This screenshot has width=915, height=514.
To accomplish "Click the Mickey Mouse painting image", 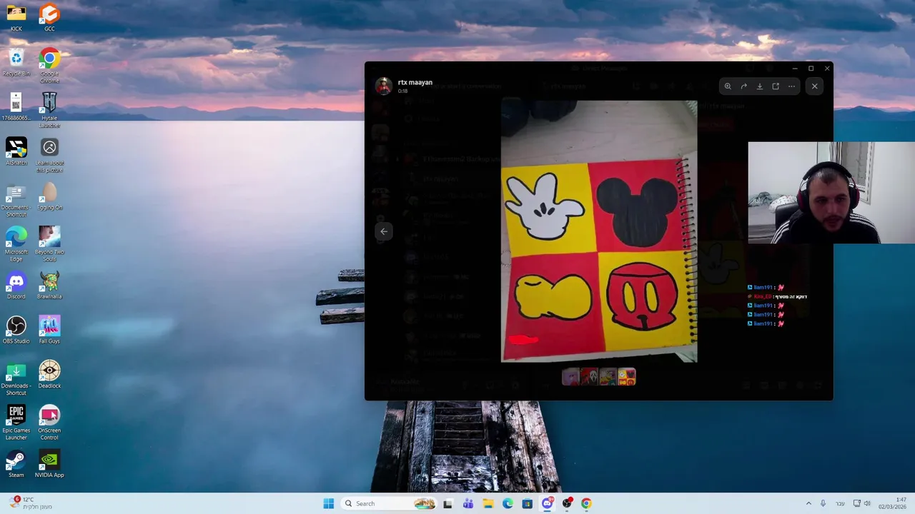I will click(599, 231).
